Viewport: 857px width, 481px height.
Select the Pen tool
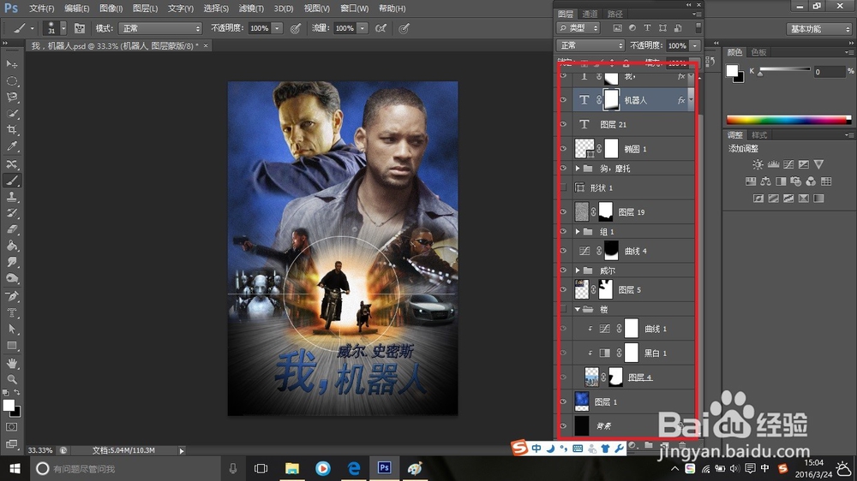click(11, 296)
